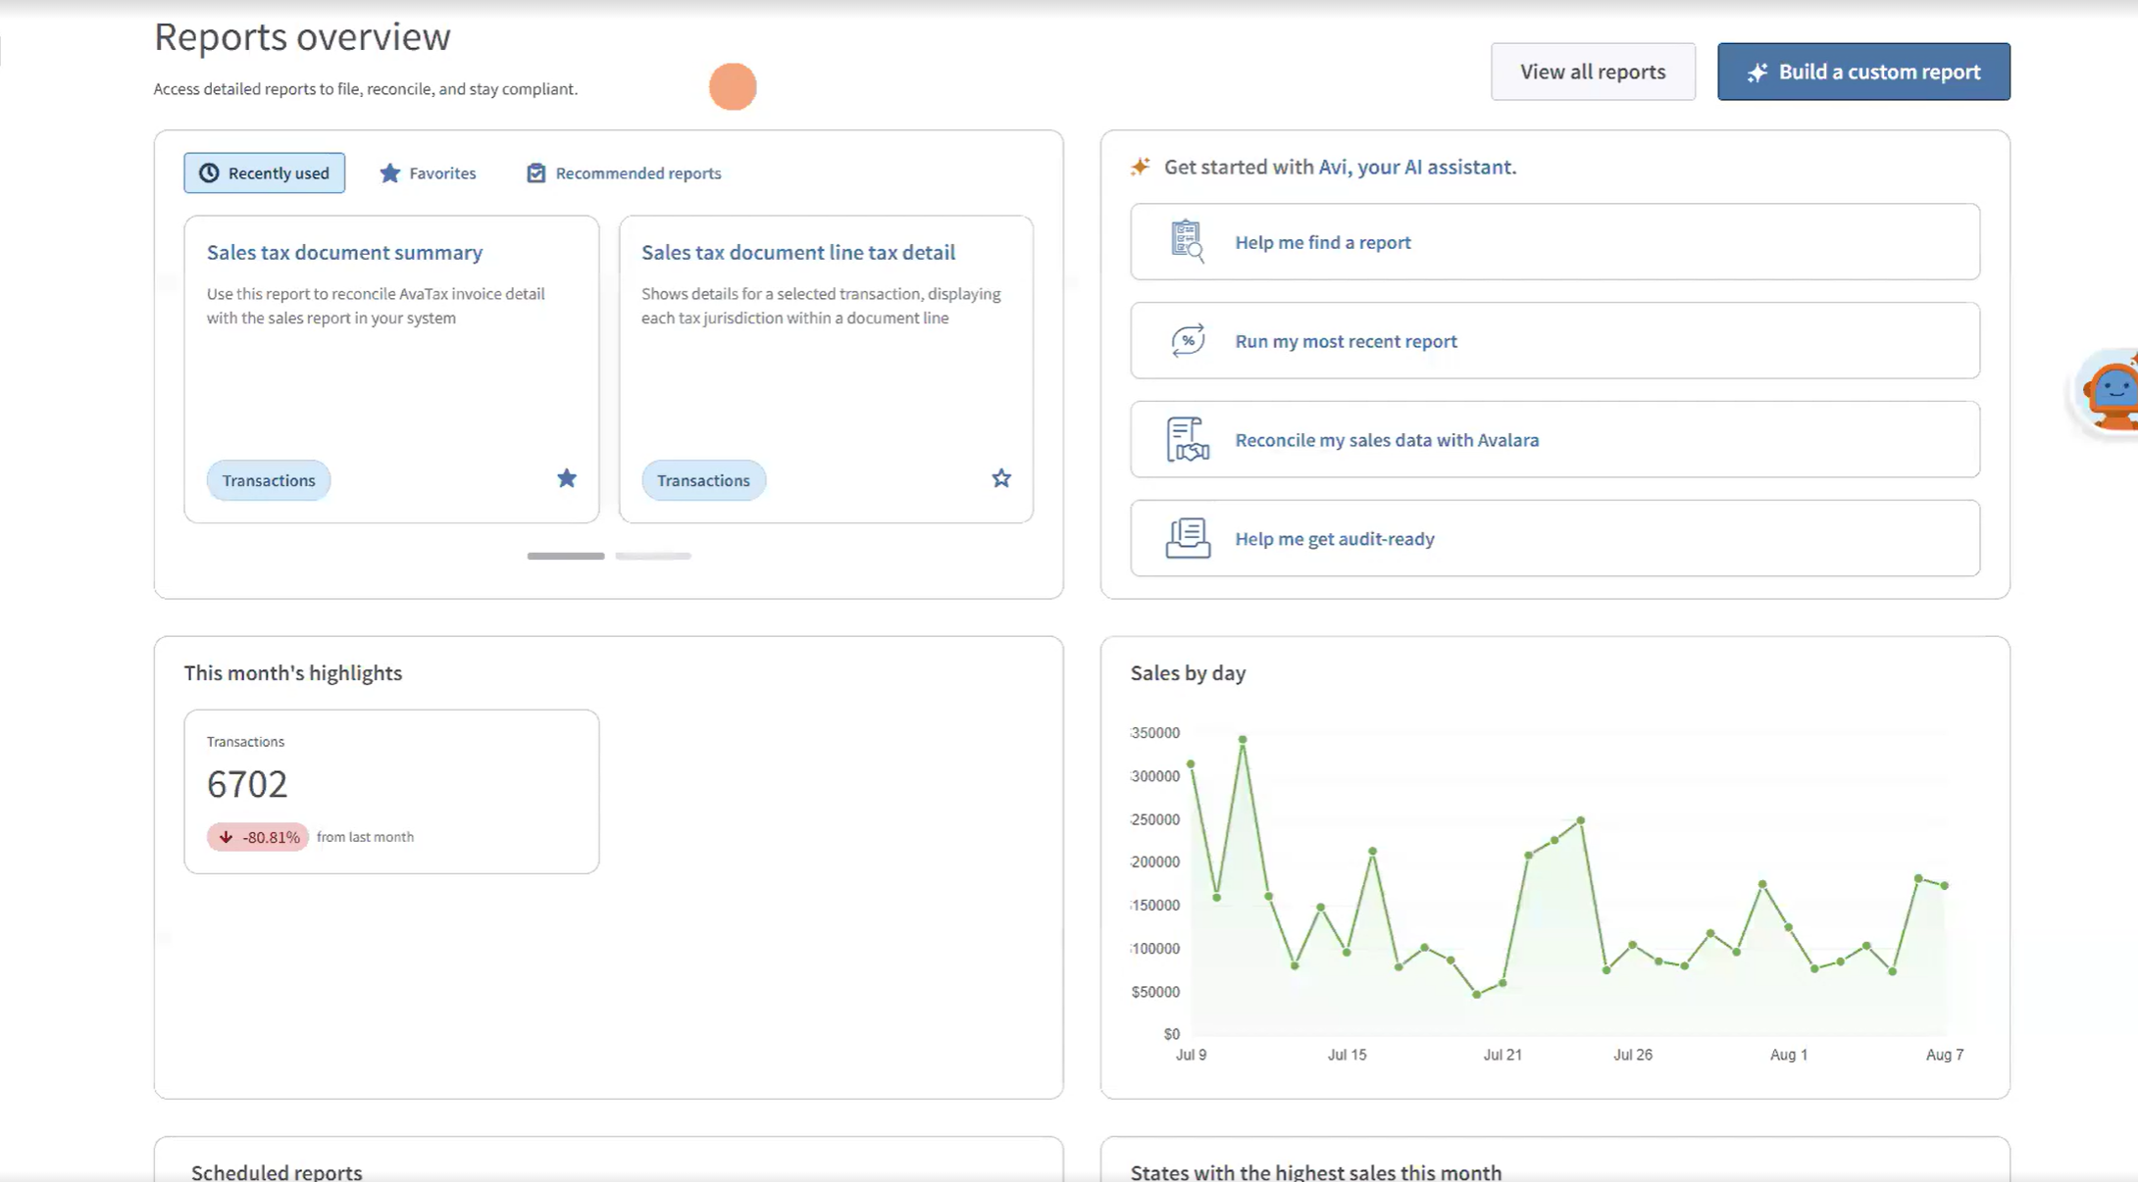Click View all reports button
This screenshot has height=1182, width=2138.
1592,72
